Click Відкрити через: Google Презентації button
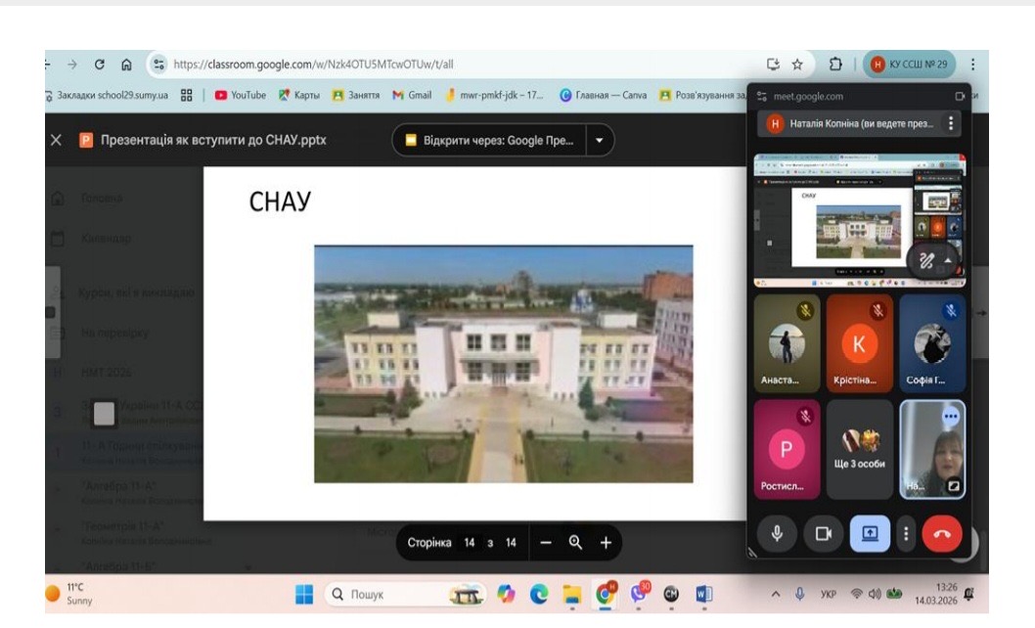 (489, 140)
